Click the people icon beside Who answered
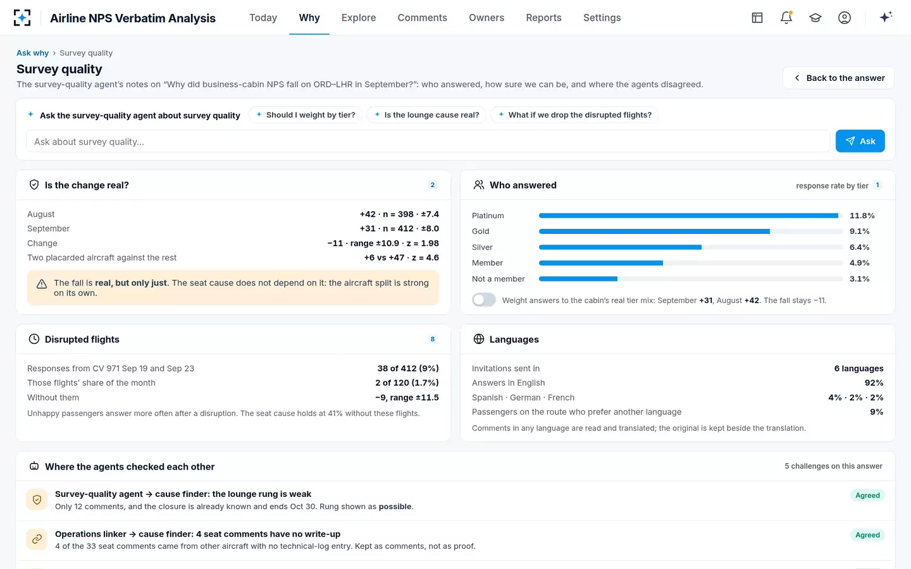 coord(479,185)
